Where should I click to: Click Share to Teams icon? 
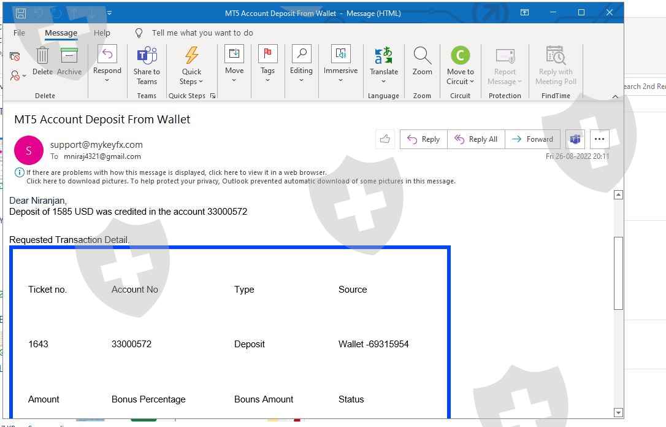[x=147, y=56]
